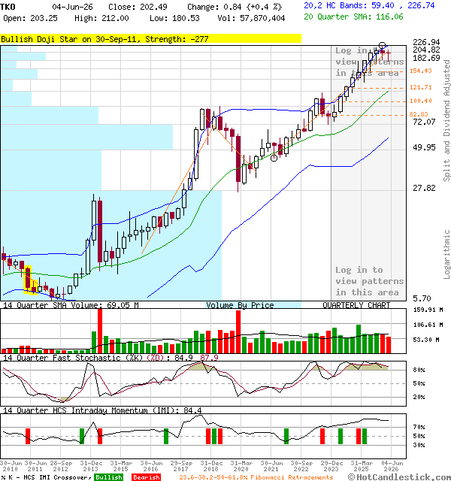
Task: Click the red Bearish legend box
Action: 146,477
